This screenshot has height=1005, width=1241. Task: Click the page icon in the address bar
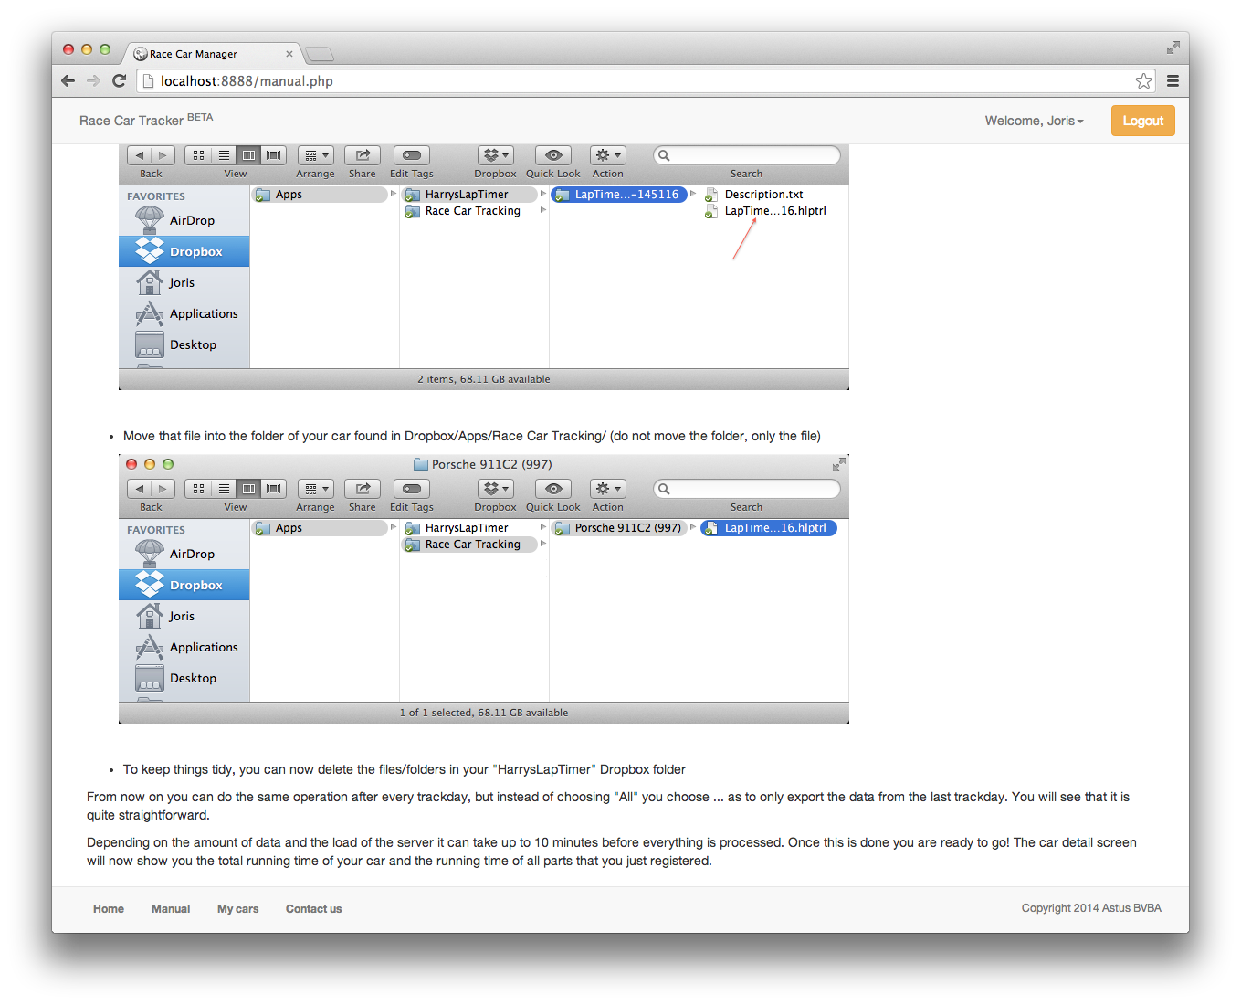(149, 81)
